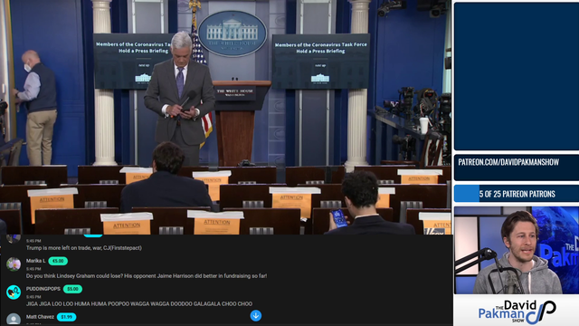Click the 'Trump is more left on trade' message
The image size is (579, 326).
click(84, 248)
